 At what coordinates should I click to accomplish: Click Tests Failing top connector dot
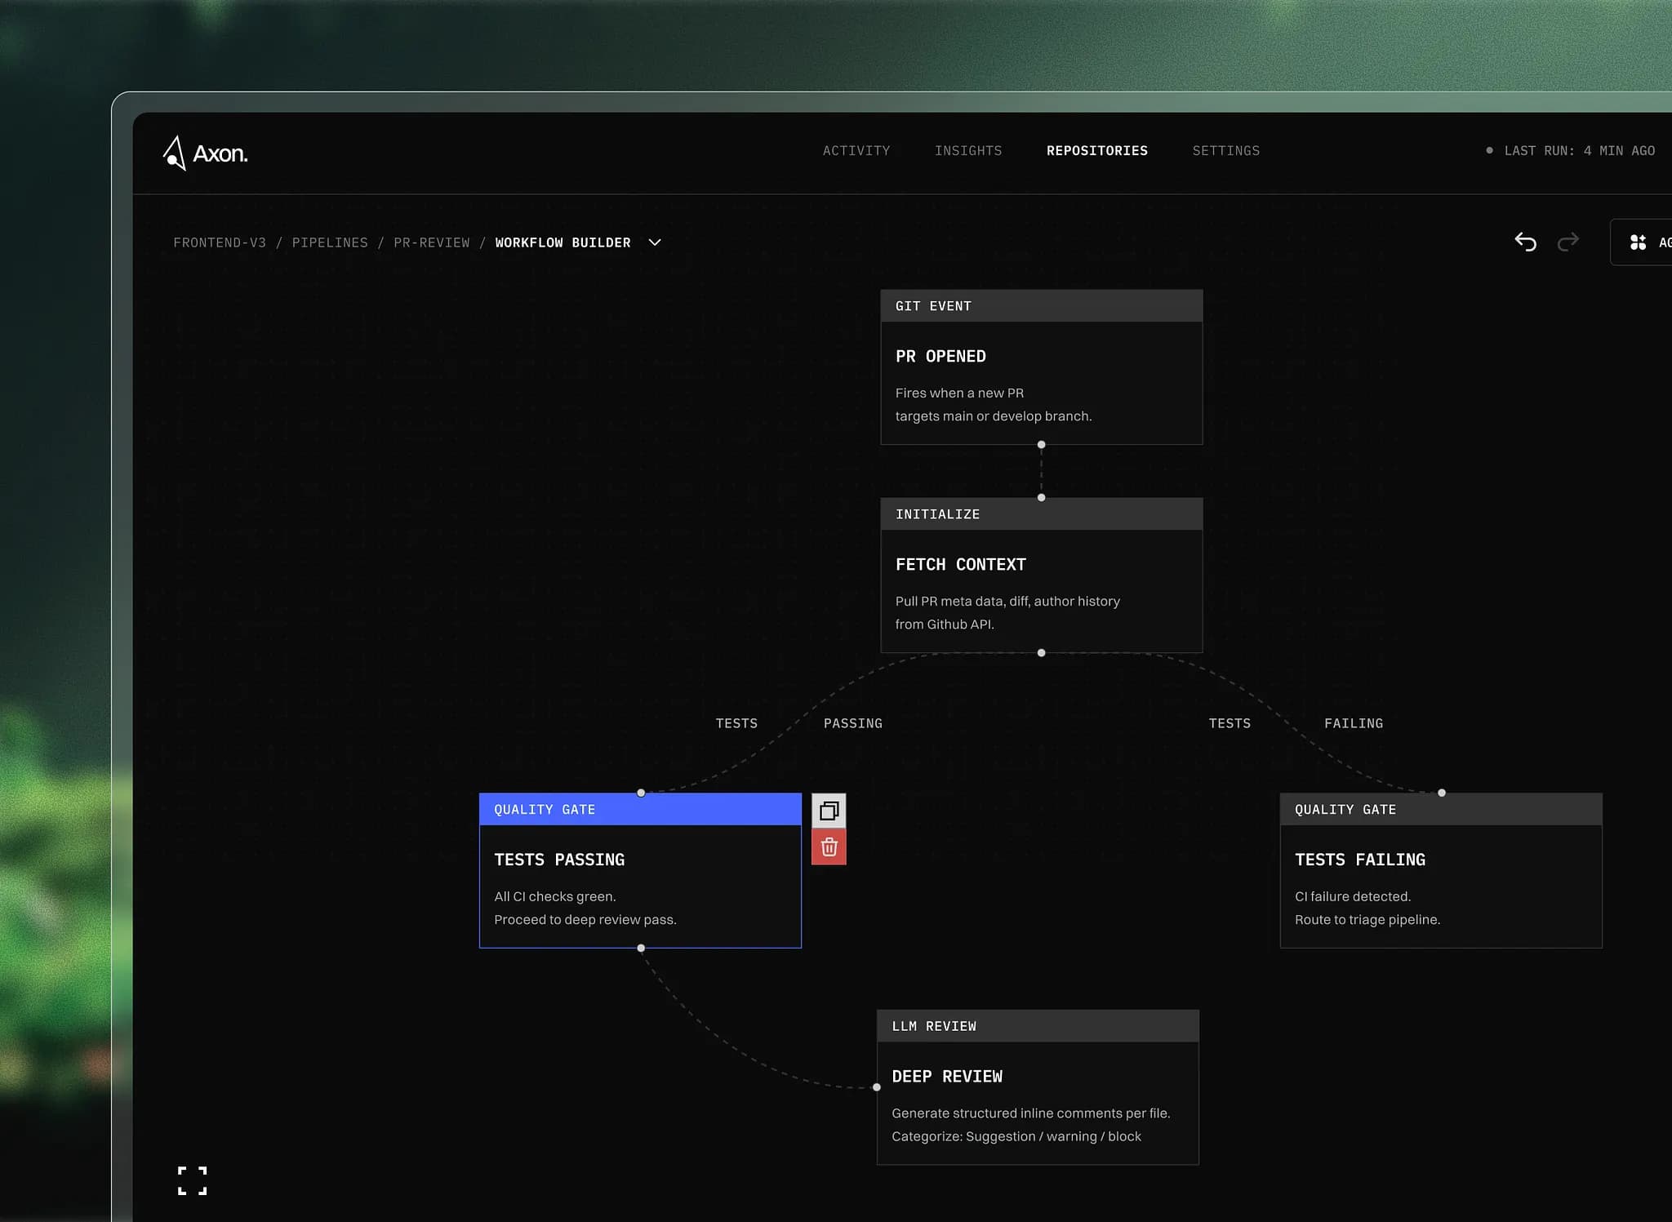[1442, 793]
